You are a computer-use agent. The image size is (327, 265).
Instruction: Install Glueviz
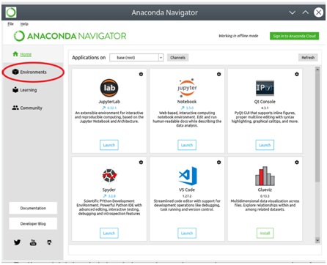pyautogui.click(x=265, y=233)
